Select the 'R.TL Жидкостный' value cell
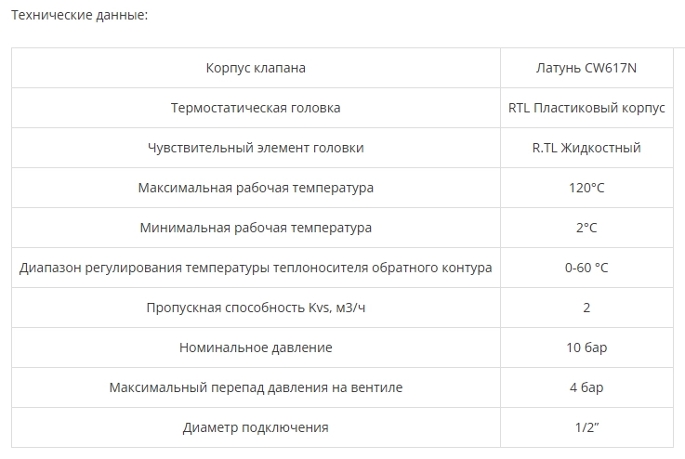This screenshot has height=459, width=685. (586, 148)
